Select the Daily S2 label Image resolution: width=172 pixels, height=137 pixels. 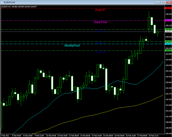(x=100, y=43)
